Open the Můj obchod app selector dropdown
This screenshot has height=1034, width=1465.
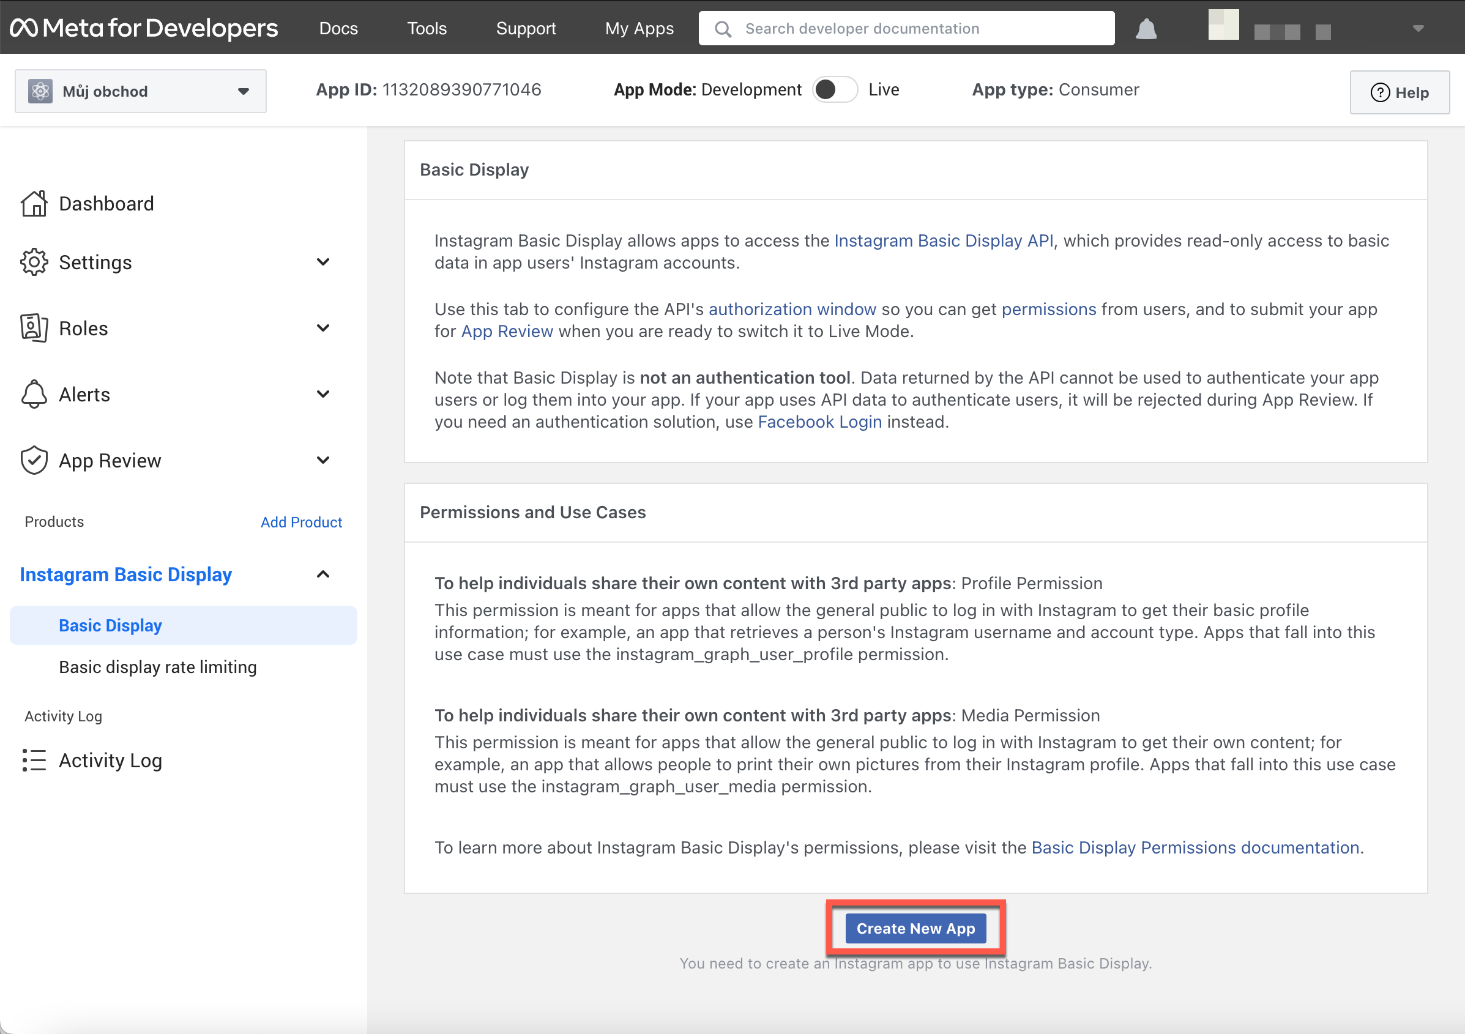(x=140, y=91)
